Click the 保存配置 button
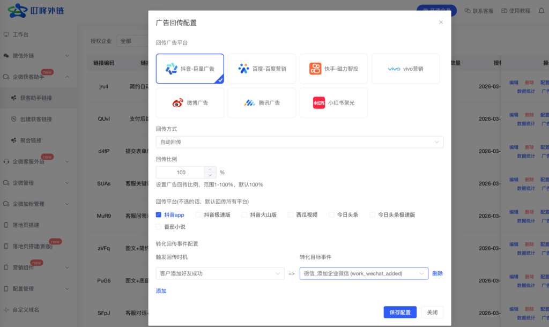 [x=399, y=313]
